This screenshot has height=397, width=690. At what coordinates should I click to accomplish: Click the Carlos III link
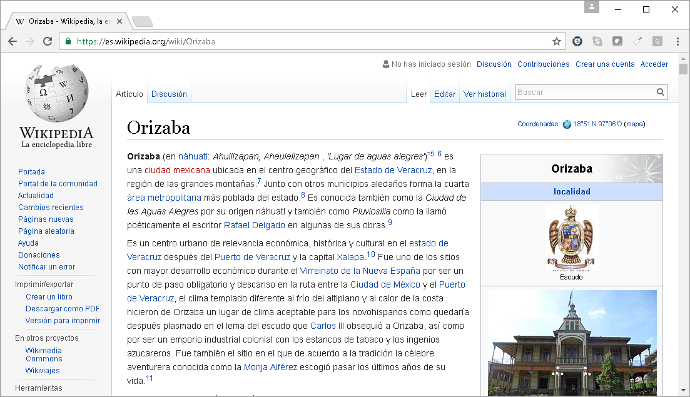327,326
